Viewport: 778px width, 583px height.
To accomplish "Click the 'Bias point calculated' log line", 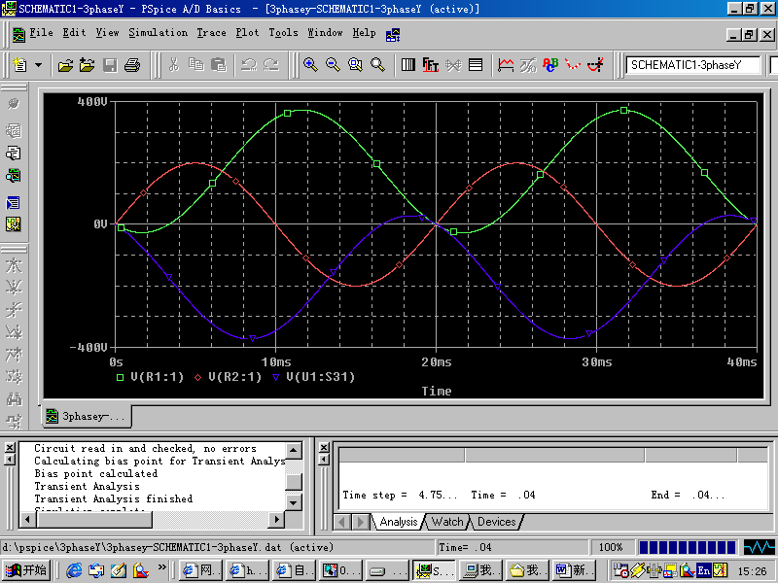I will click(x=95, y=473).
